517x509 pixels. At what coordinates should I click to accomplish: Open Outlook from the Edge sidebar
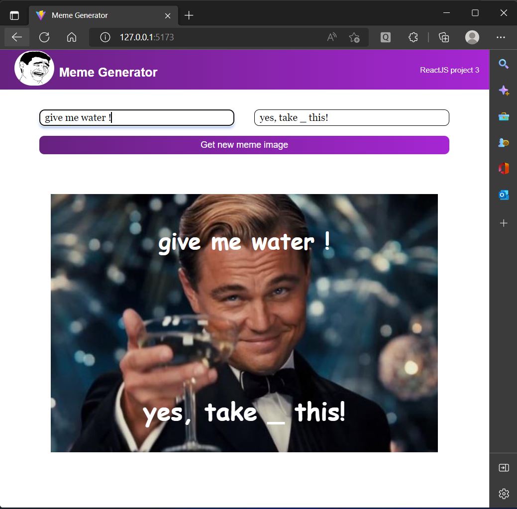pyautogui.click(x=504, y=195)
